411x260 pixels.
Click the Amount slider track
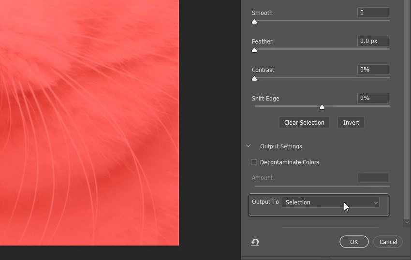(322, 187)
